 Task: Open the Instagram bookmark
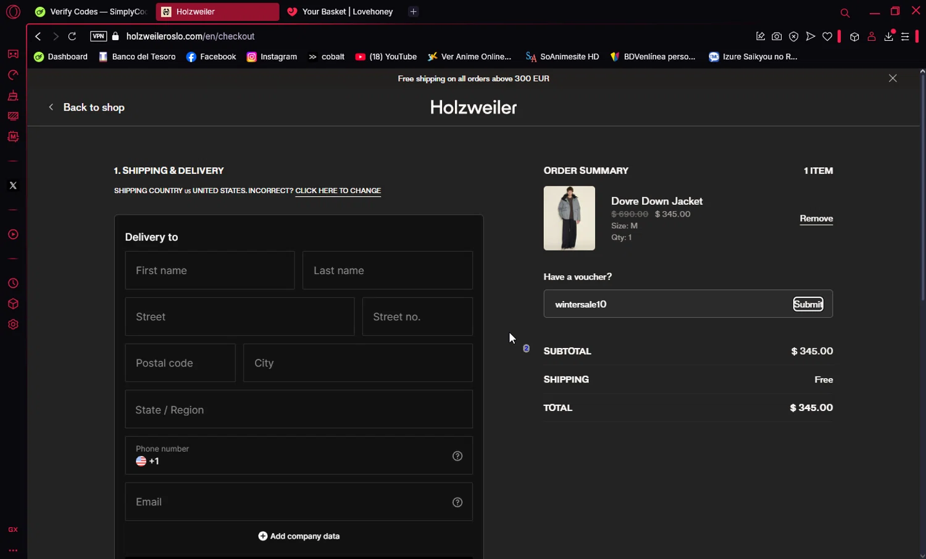coord(272,57)
